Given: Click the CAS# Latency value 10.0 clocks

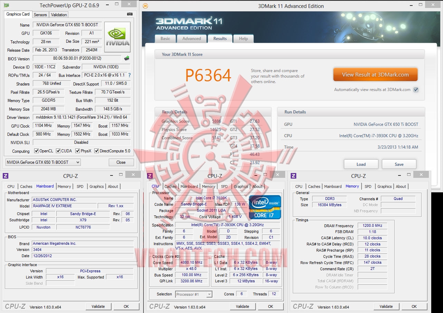Looking at the screenshot, I should [x=373, y=238].
